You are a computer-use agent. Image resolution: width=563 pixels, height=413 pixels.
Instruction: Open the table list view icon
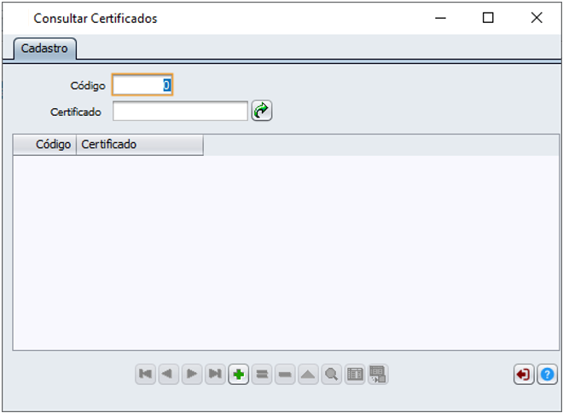(355, 375)
